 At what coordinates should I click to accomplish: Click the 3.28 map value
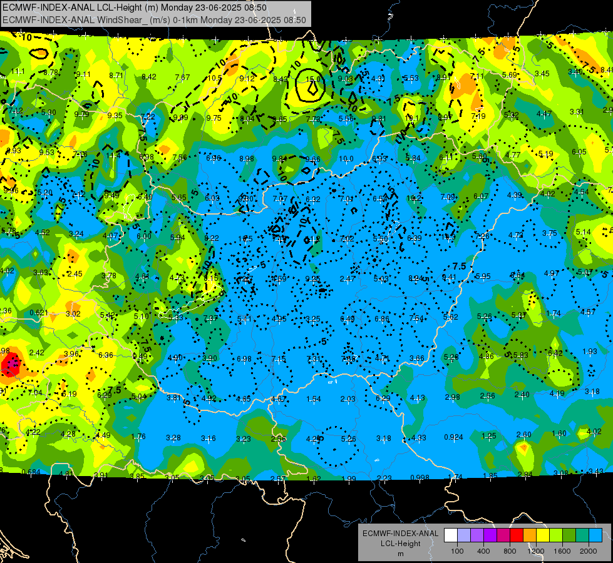click(173, 438)
